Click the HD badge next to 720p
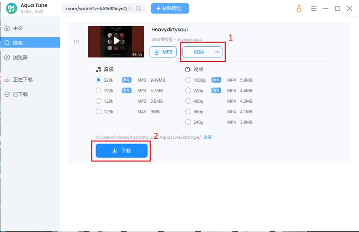This screenshot has width=359, height=232. [216, 91]
